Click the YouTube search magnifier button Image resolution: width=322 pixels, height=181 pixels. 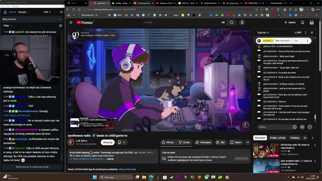(x=231, y=22)
